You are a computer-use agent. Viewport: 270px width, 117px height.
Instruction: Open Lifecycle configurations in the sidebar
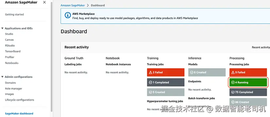19,100
